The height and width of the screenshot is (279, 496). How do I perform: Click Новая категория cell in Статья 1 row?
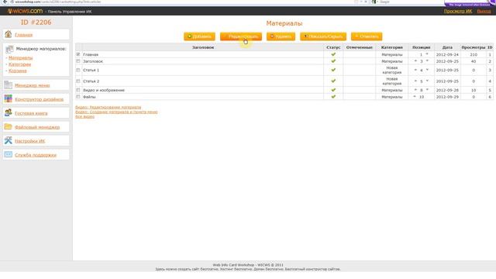coord(392,70)
